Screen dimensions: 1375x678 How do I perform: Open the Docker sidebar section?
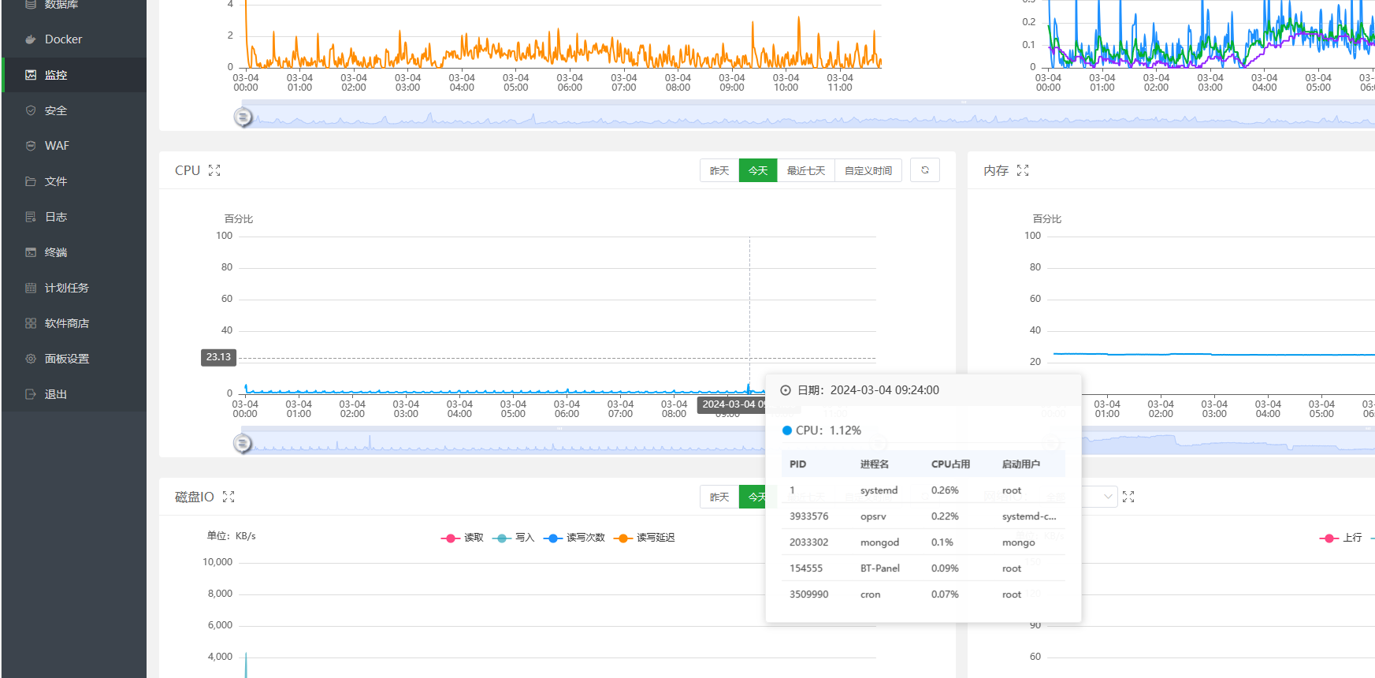point(74,39)
